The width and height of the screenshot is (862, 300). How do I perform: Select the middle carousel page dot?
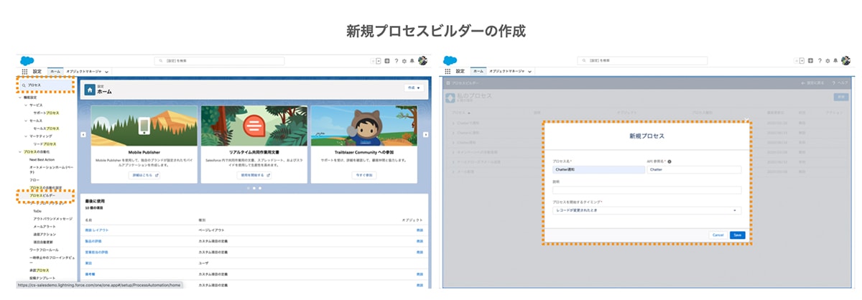[254, 187]
